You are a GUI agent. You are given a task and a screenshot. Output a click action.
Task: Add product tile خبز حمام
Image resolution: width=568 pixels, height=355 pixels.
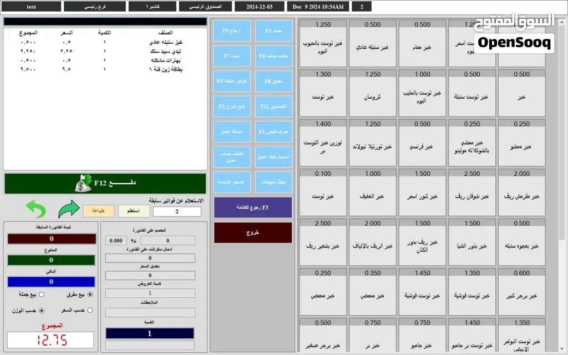(422, 43)
